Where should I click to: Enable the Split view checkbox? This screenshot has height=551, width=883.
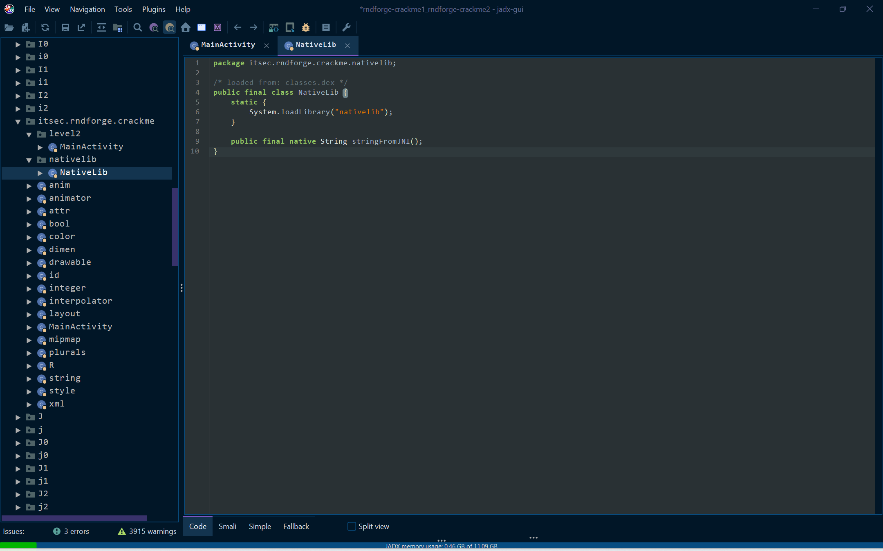[x=352, y=526]
